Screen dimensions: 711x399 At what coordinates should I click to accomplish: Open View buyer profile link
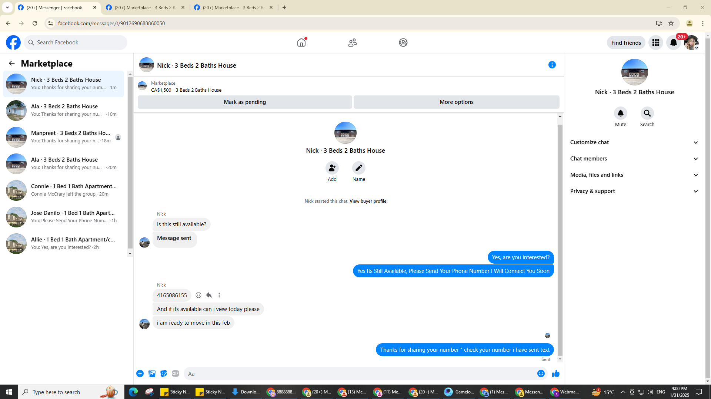pyautogui.click(x=368, y=201)
